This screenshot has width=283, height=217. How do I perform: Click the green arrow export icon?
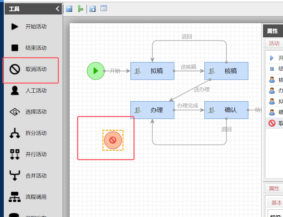point(80,8)
